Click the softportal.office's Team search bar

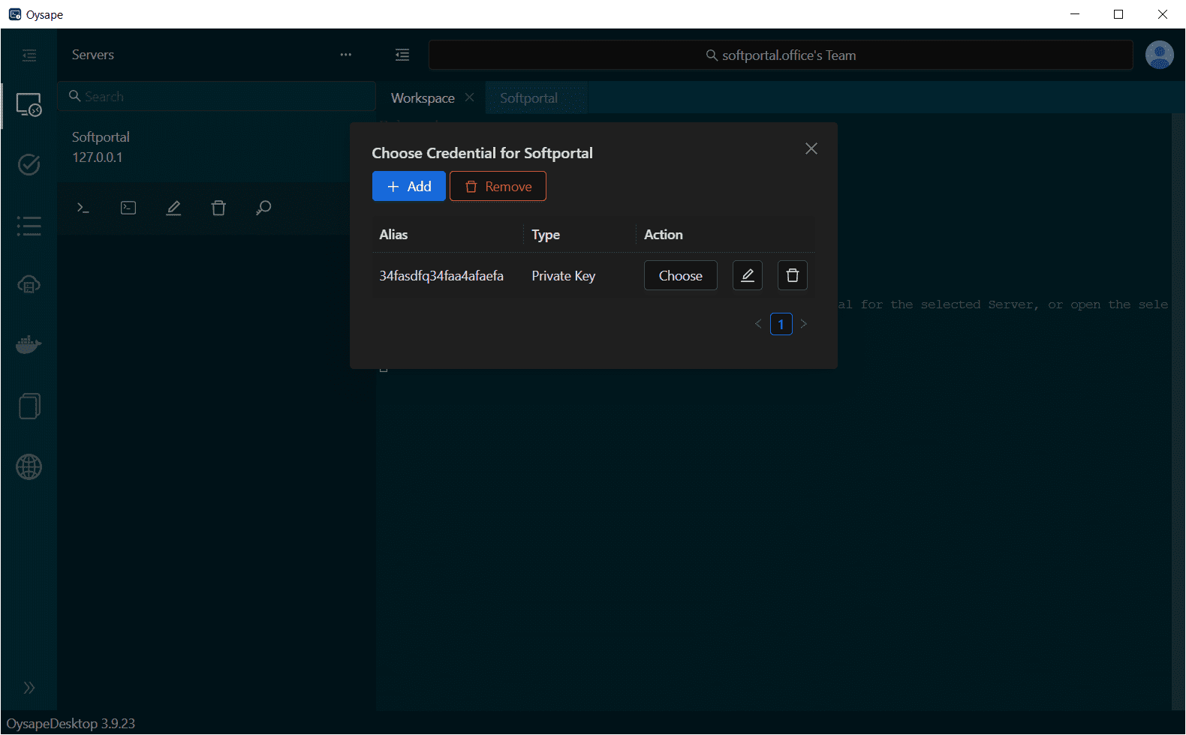tap(781, 55)
